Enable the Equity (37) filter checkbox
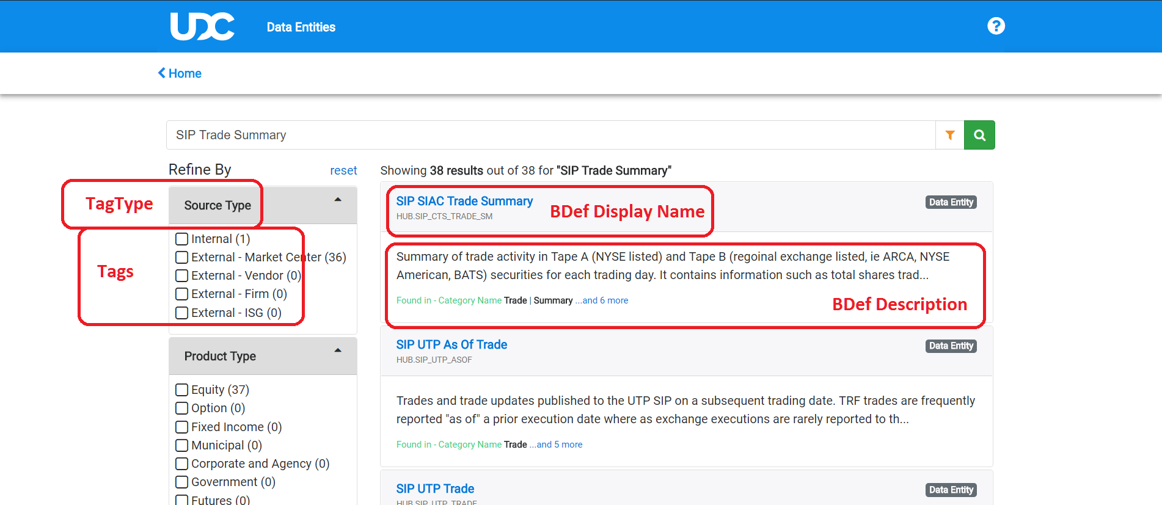The width and height of the screenshot is (1162, 505). coord(181,390)
